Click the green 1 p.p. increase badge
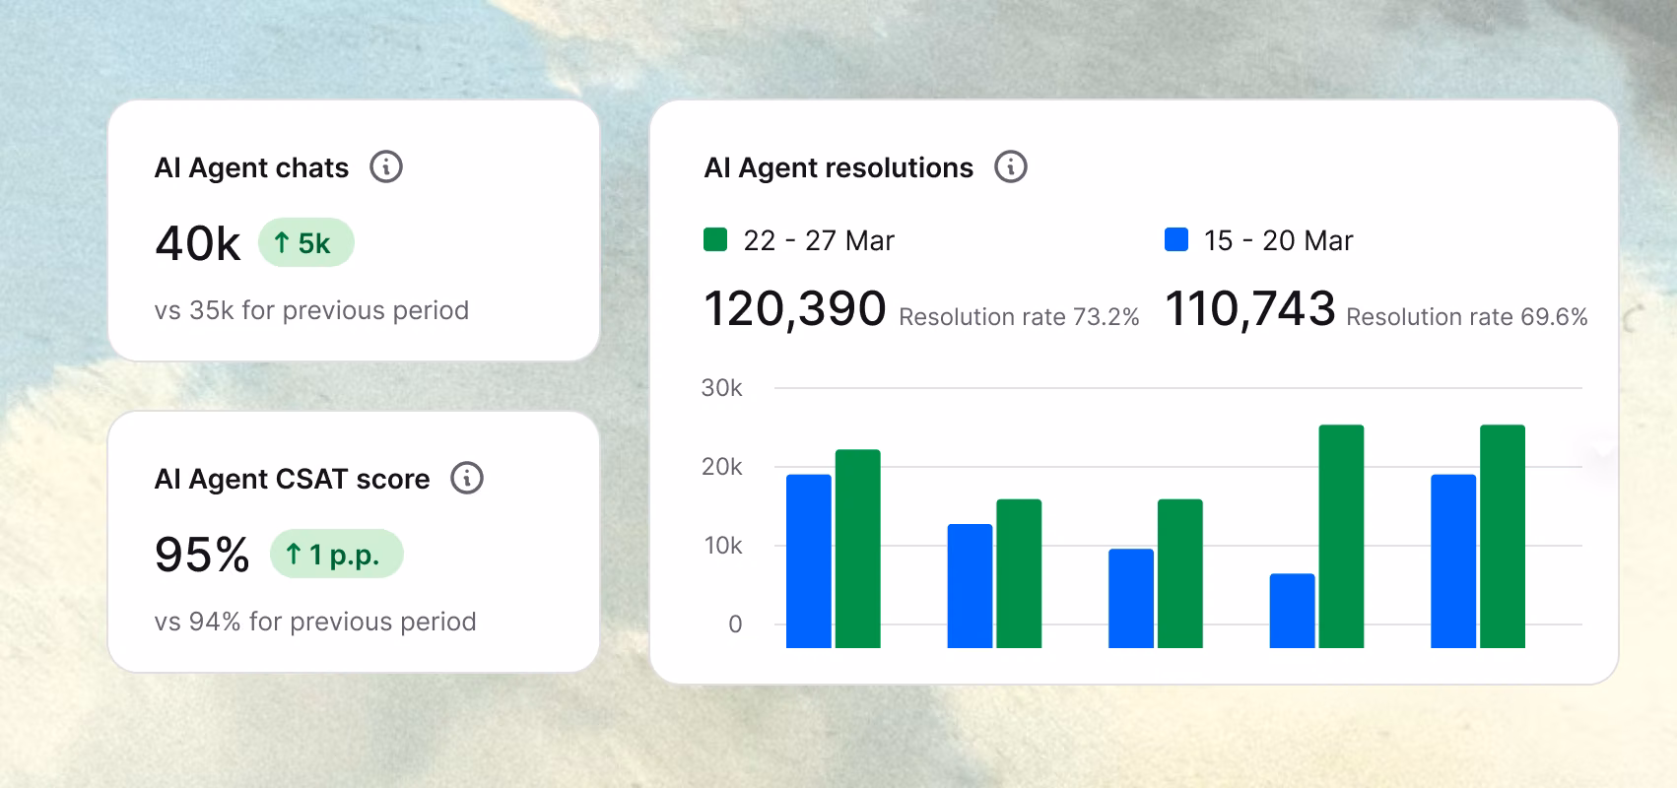The image size is (1677, 788). click(337, 554)
